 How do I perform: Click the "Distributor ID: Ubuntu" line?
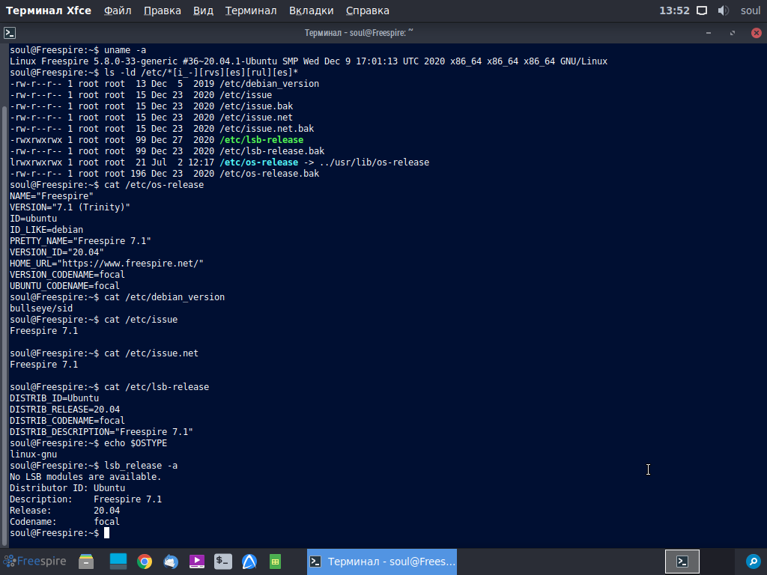pyautogui.click(x=67, y=488)
